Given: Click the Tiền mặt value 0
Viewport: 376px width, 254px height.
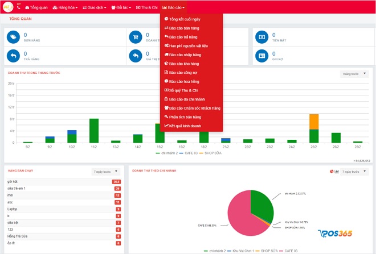Looking at the screenshot, I should pyautogui.click(x=273, y=35).
